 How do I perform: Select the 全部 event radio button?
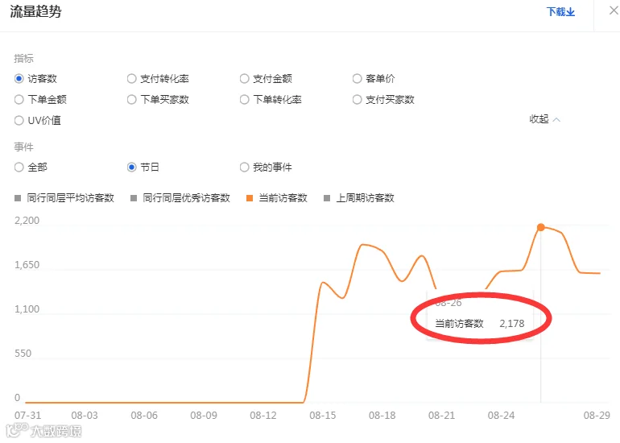(19, 167)
